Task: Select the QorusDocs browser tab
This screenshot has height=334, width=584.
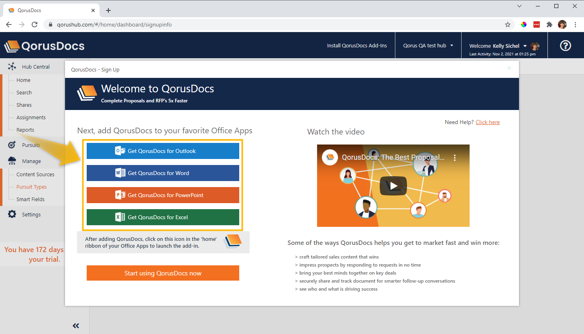Action: tap(51, 10)
